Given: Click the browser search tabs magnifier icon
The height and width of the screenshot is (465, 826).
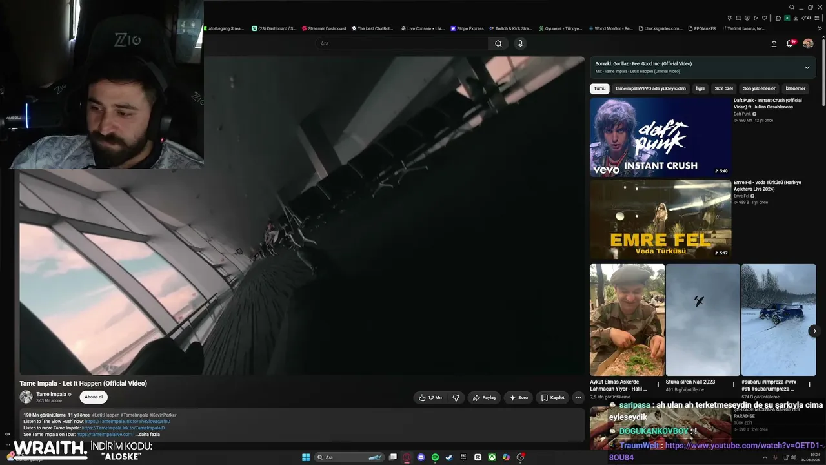Looking at the screenshot, I should point(792,7).
